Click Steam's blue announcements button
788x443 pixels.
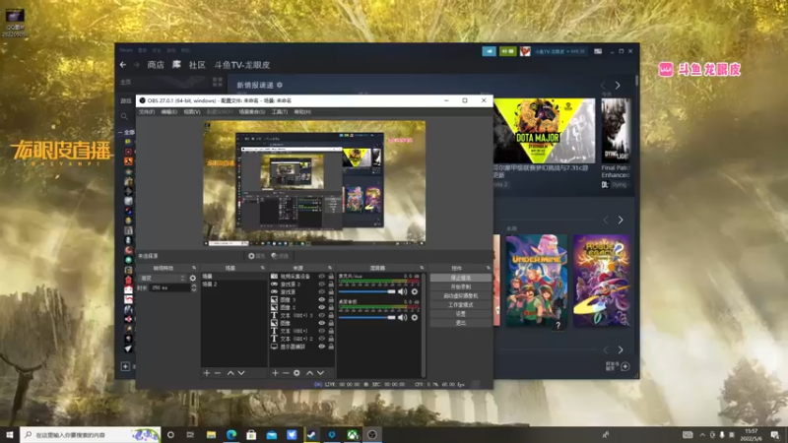tap(489, 51)
